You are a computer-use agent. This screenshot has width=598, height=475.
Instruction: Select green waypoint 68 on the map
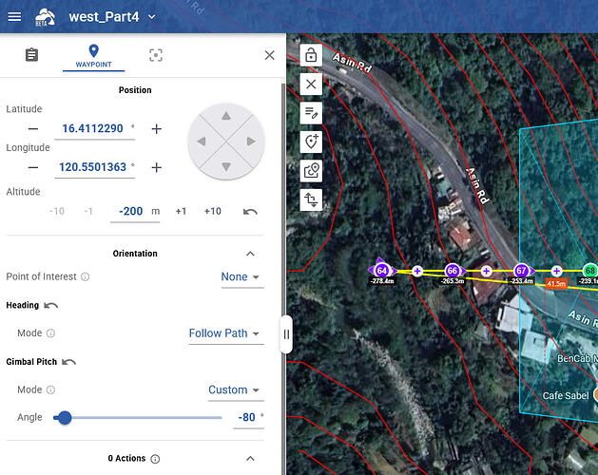point(590,271)
